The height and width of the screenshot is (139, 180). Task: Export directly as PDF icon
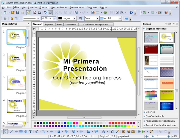(35, 13)
